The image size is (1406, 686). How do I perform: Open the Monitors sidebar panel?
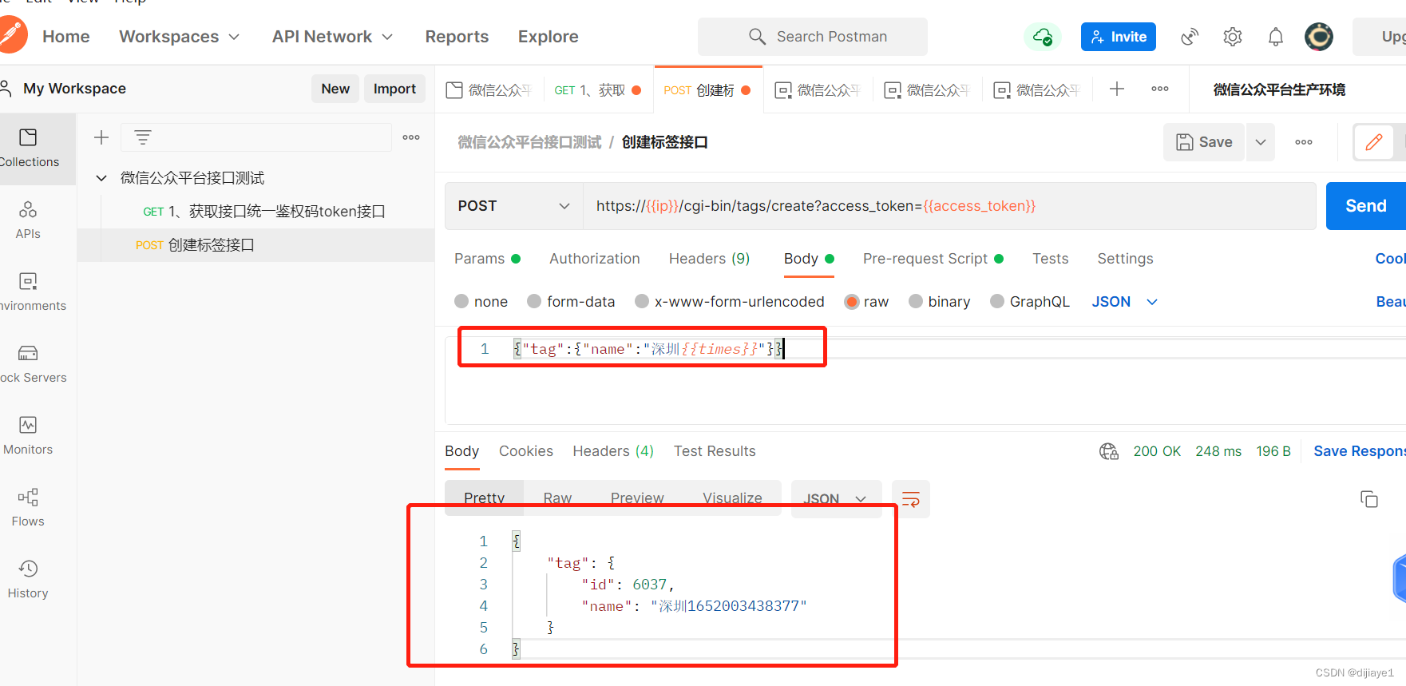coord(28,436)
